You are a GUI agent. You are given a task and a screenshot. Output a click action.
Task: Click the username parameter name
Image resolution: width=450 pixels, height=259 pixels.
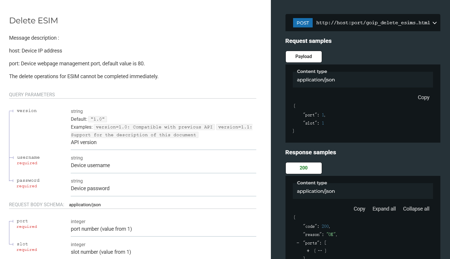tap(28, 157)
